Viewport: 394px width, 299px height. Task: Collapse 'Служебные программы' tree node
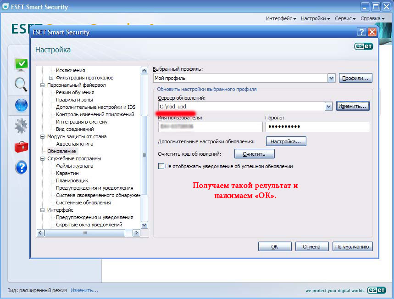pos(43,158)
